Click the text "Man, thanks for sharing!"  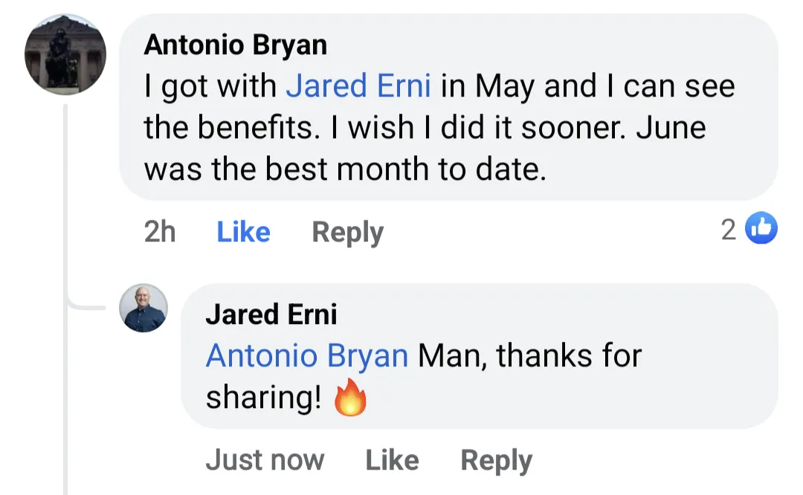pos(529,357)
